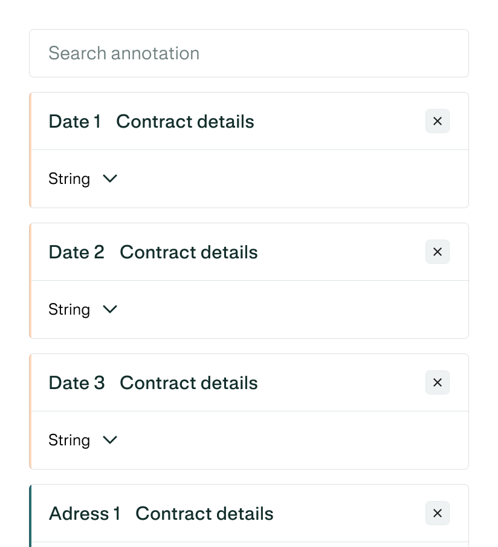Remove the Date 1 annotation
498x547 pixels.
coord(437,121)
